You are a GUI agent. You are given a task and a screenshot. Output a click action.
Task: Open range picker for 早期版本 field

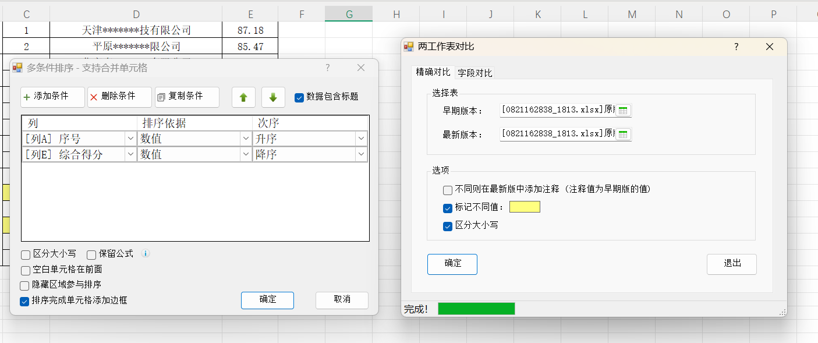(x=624, y=110)
